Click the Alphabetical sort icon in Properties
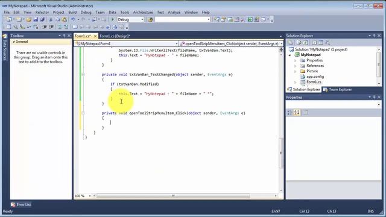The height and width of the screenshot is (217, 386). 297,113
